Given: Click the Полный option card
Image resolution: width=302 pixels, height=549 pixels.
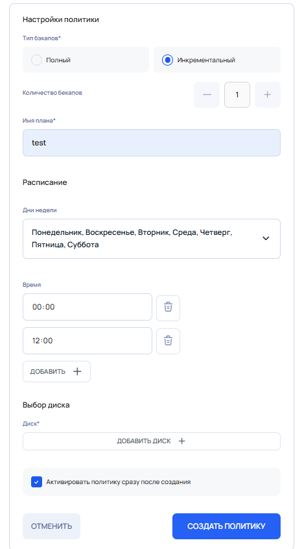Looking at the screenshot, I should pyautogui.click(x=86, y=60).
